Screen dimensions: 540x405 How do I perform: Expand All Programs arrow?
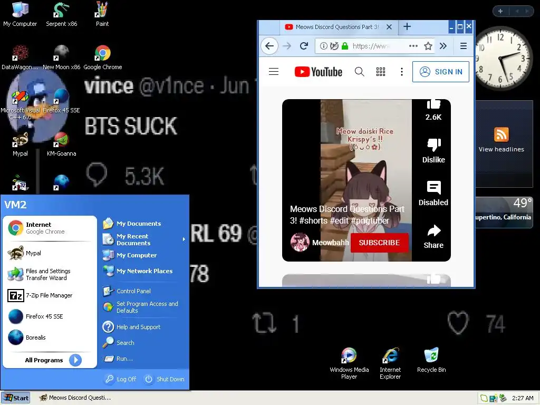pos(75,360)
